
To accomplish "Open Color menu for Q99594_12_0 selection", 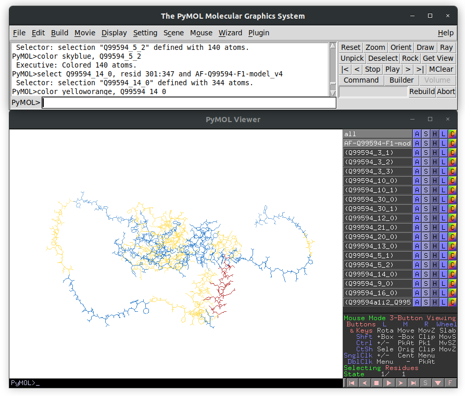I will click(x=453, y=218).
